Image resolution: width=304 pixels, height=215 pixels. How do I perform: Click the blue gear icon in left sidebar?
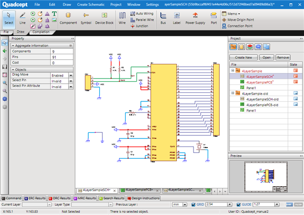[x=5, y=99]
